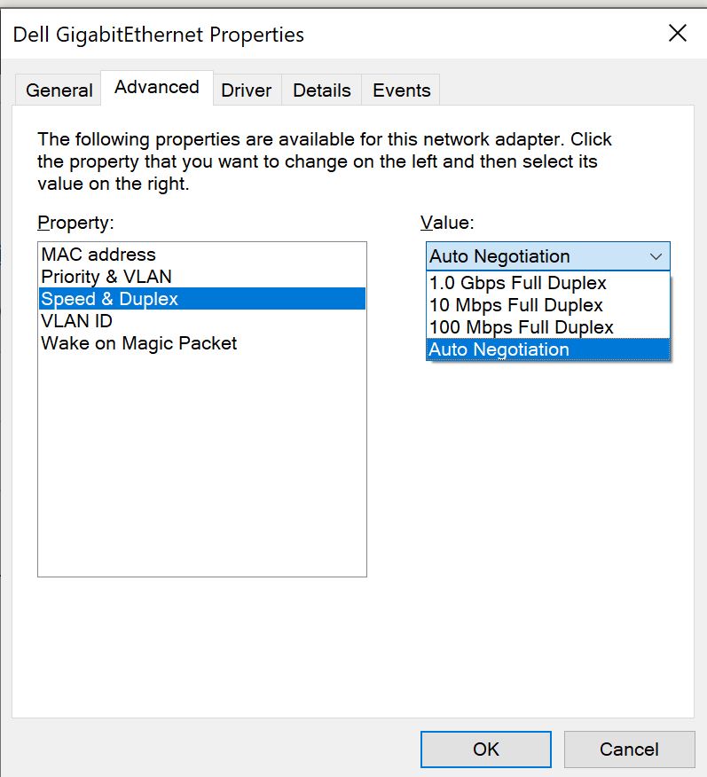Image resolution: width=707 pixels, height=777 pixels.
Task: Select MAC address in the property list
Action: pyautogui.click(x=98, y=255)
